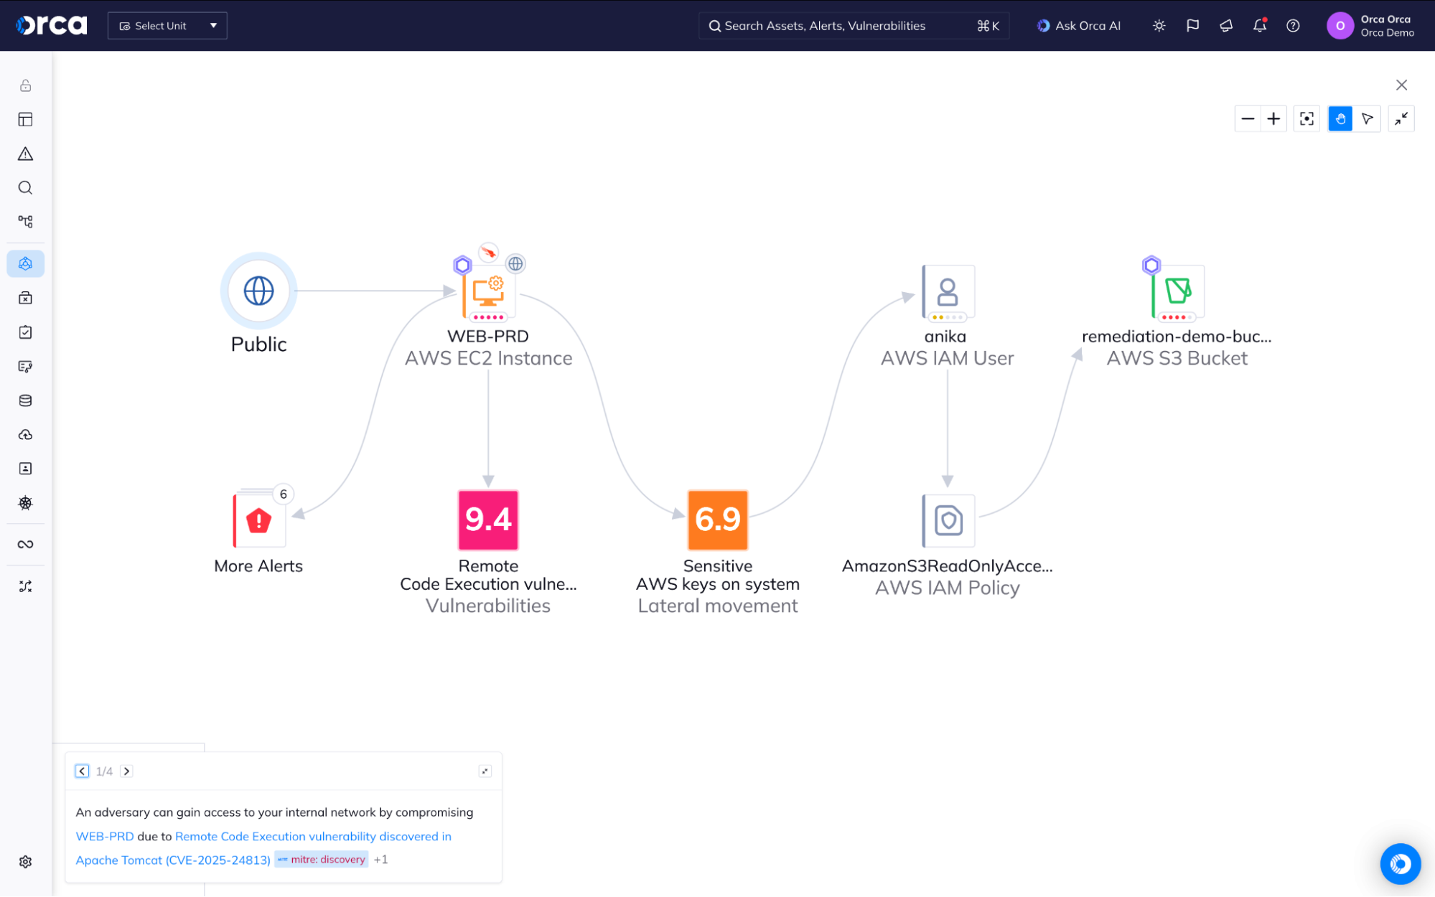Image resolution: width=1435 pixels, height=897 pixels.
Task: Open the settings gear in sidebar
Action: pyautogui.click(x=26, y=862)
